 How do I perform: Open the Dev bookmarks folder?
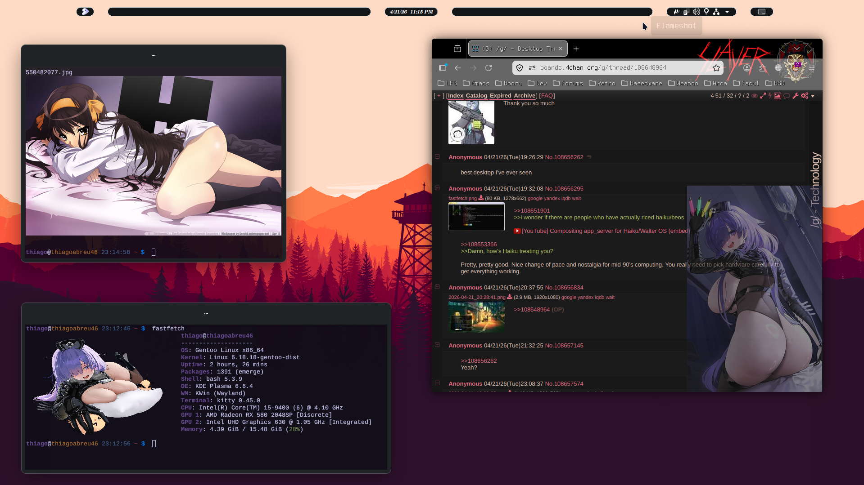coord(537,83)
